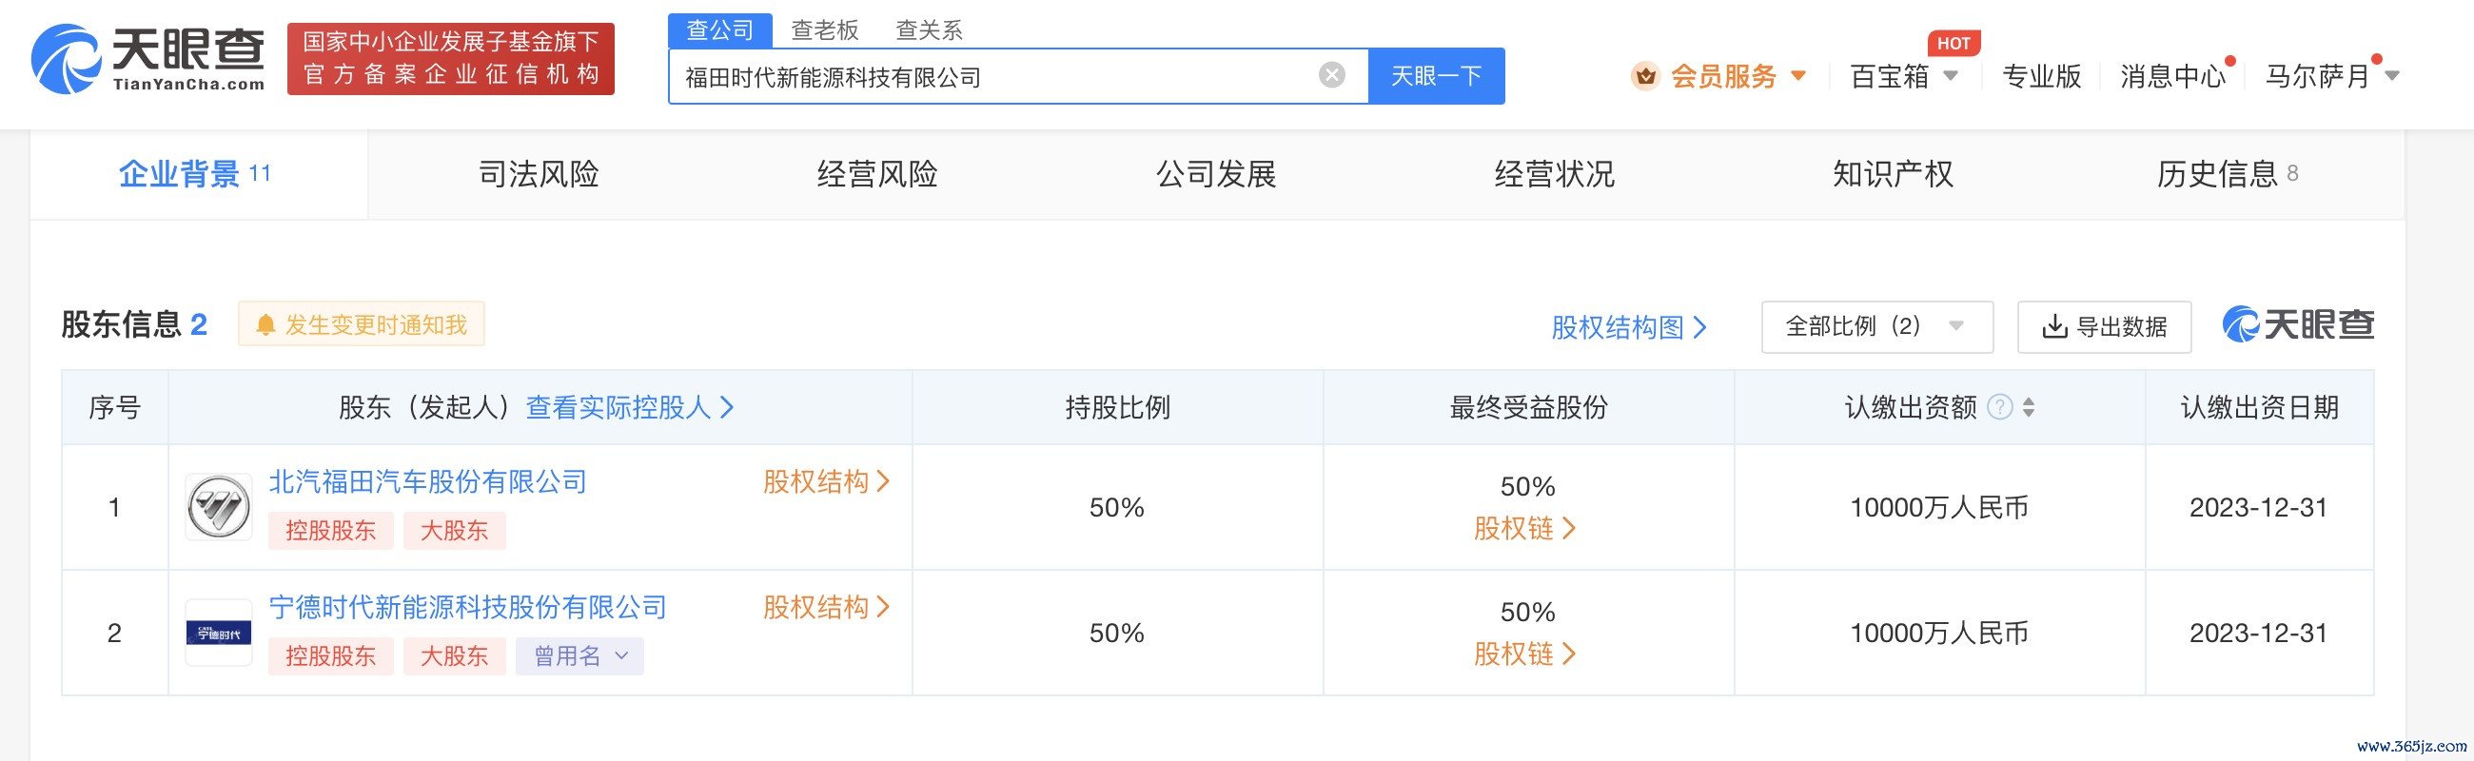Click the 控股股东 tag for 北汽福田
This screenshot has width=2474, height=761.
(x=330, y=531)
